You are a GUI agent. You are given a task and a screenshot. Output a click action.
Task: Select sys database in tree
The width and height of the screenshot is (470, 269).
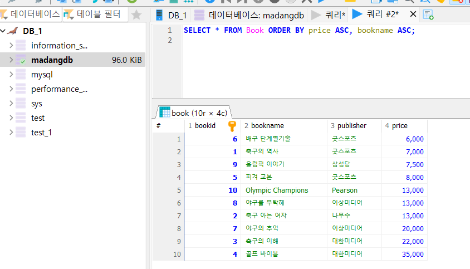37,104
